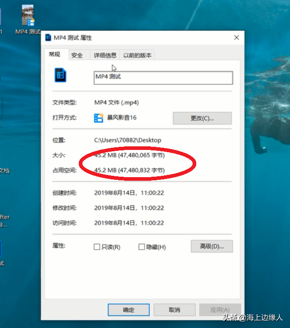The height and width of the screenshot is (328, 290).
Task: Click the 取消 button
Action: click(x=174, y=310)
